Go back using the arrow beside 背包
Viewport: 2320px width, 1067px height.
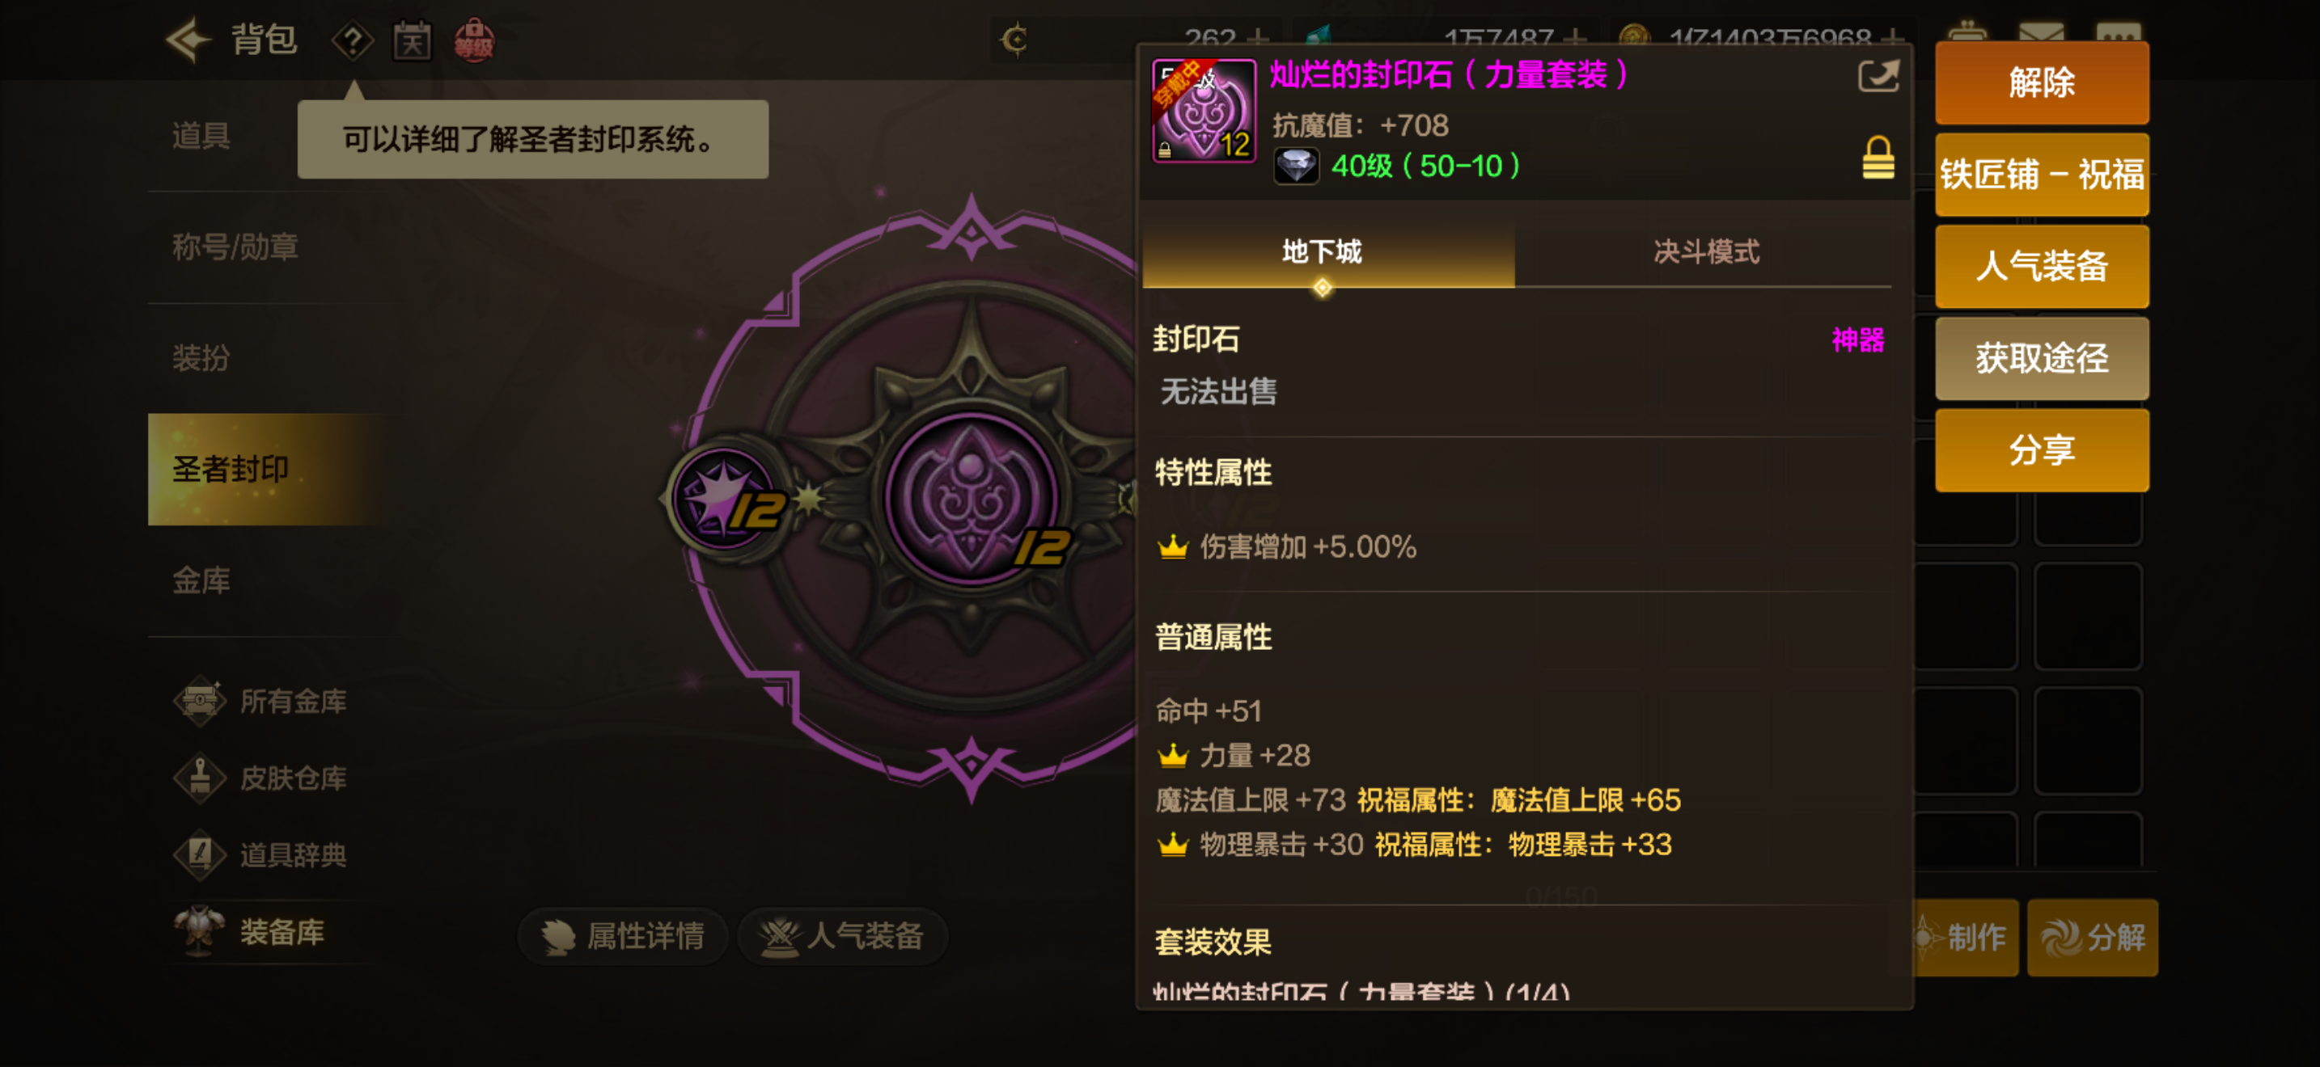188,40
